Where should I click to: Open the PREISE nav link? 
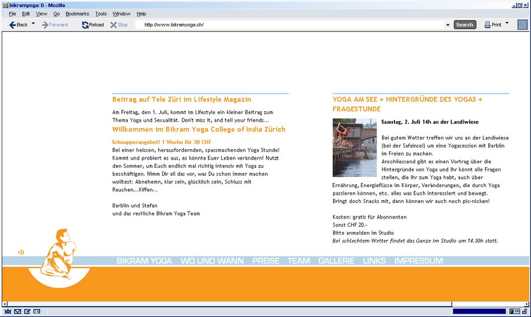(266, 261)
